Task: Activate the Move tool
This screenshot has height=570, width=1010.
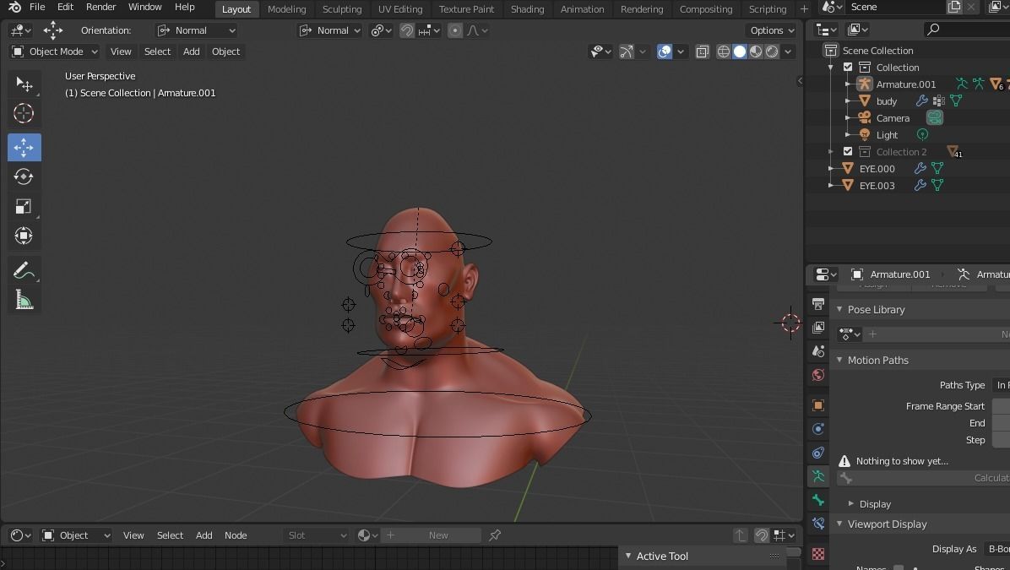Action: click(24, 148)
